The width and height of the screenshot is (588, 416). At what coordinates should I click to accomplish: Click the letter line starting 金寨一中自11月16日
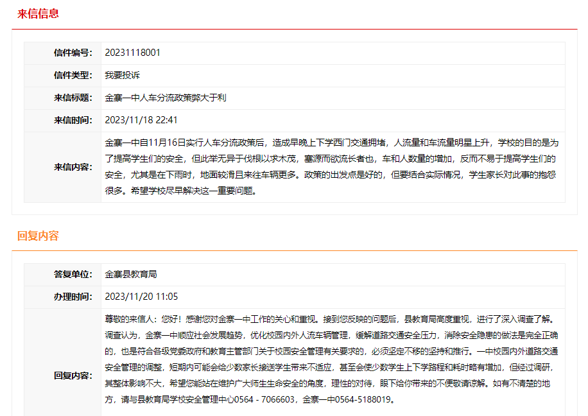point(331,143)
